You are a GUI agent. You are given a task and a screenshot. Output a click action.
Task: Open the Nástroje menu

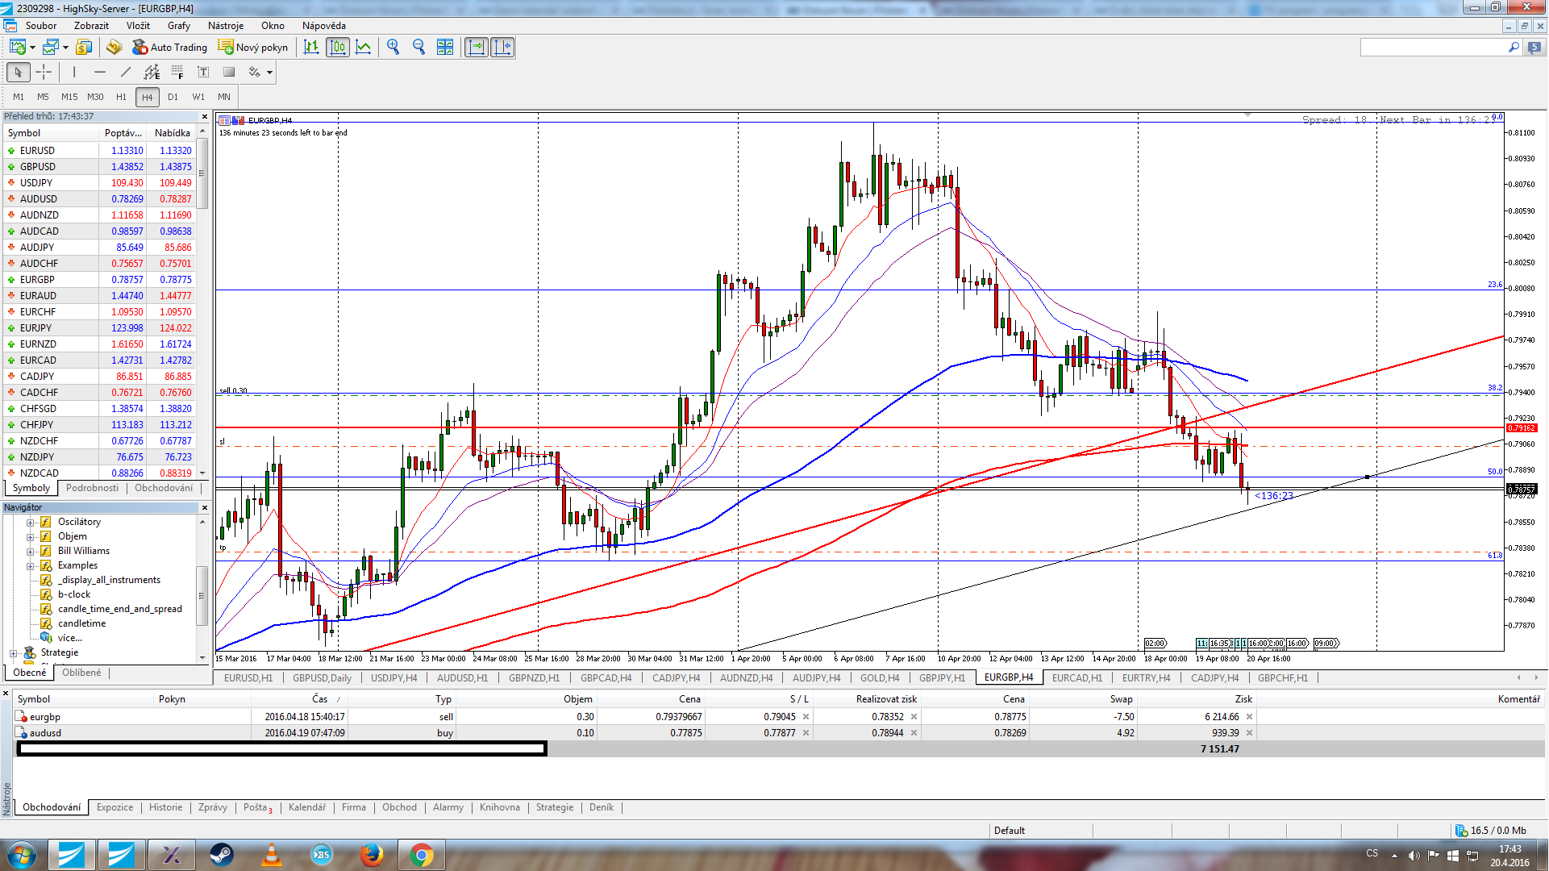[x=226, y=26]
